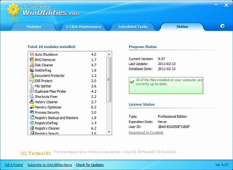Click Subscribe to WinUtilities News link
Viewport: 233px width, 170px height.
click(x=50, y=165)
